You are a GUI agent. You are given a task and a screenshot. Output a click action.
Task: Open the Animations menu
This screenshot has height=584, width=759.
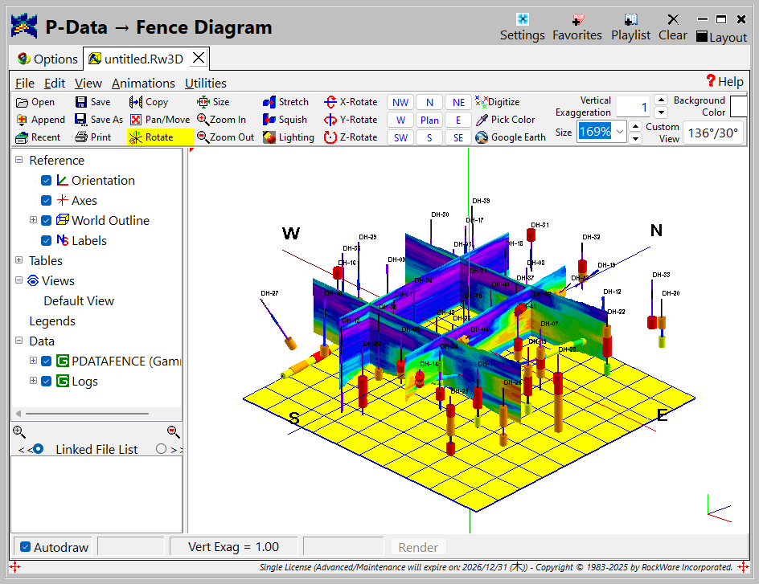[143, 83]
